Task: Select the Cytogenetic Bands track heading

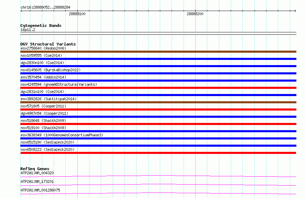Action: pyautogui.click(x=41, y=25)
